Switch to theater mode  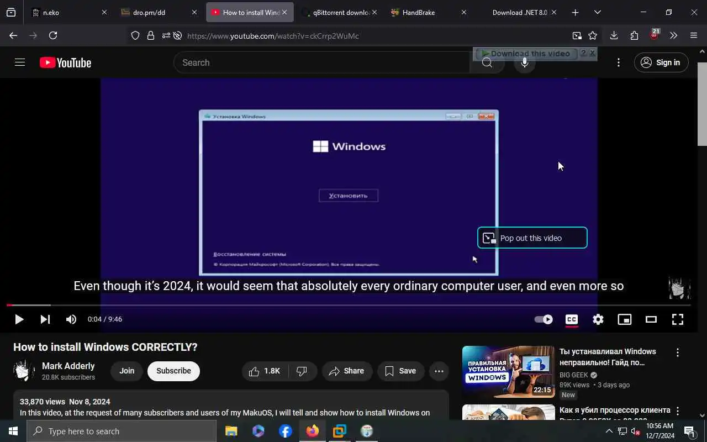(x=651, y=319)
